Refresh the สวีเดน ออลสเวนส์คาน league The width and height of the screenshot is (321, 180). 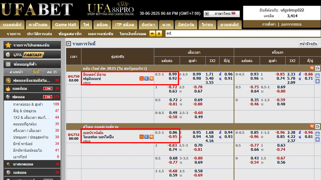318,126
